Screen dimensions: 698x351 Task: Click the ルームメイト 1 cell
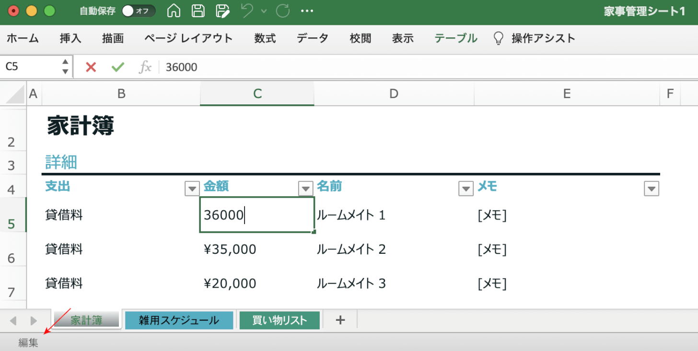[351, 215]
